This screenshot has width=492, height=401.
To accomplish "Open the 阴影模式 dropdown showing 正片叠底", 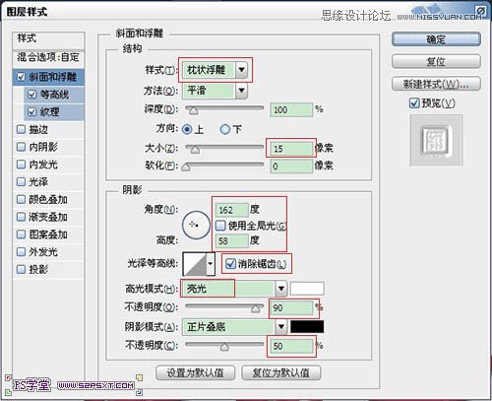I will pos(234,327).
